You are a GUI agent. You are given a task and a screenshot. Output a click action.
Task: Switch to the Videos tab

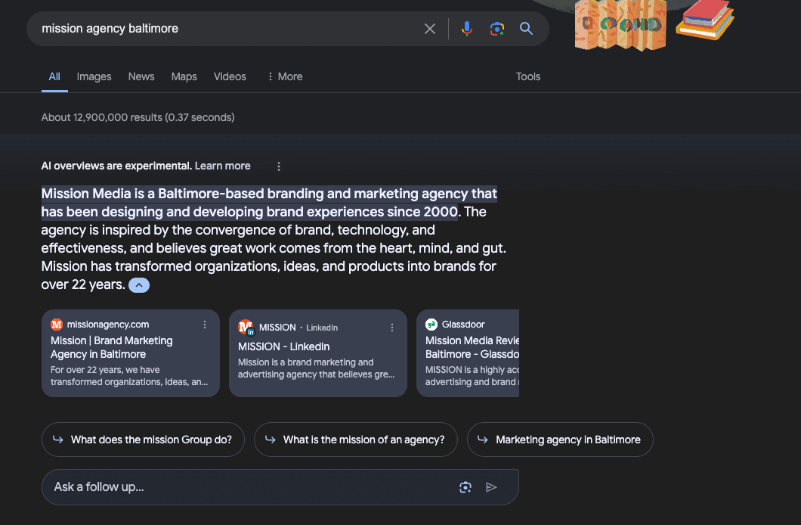click(230, 76)
